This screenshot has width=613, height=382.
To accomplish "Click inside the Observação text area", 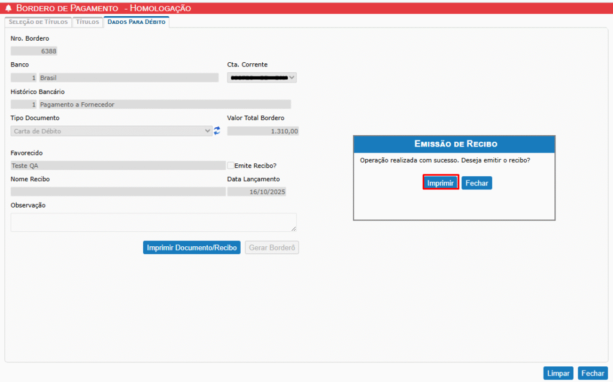I will (153, 222).
